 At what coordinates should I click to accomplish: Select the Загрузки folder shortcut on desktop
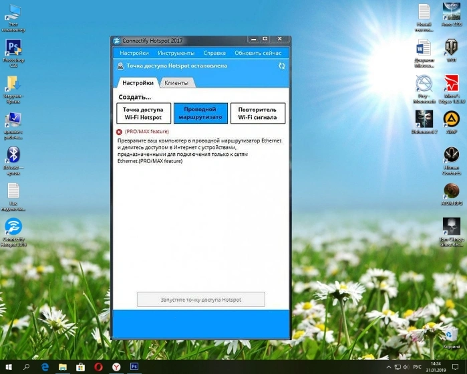tap(13, 90)
